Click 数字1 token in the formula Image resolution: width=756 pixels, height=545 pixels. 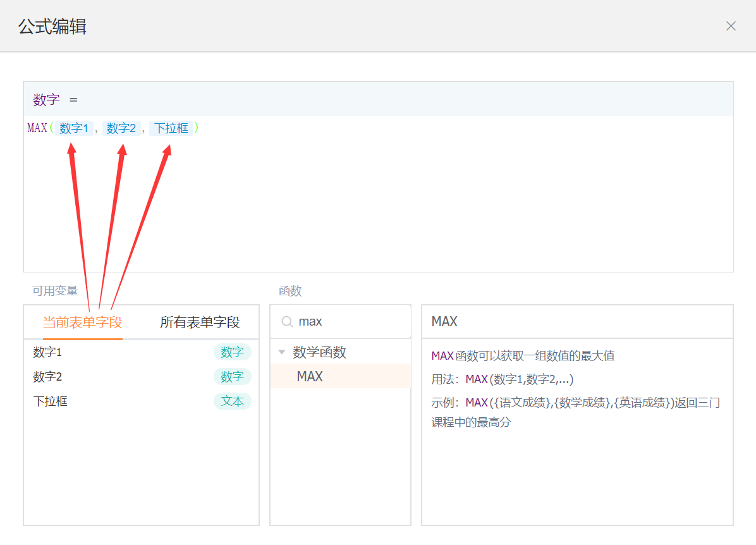pos(74,128)
